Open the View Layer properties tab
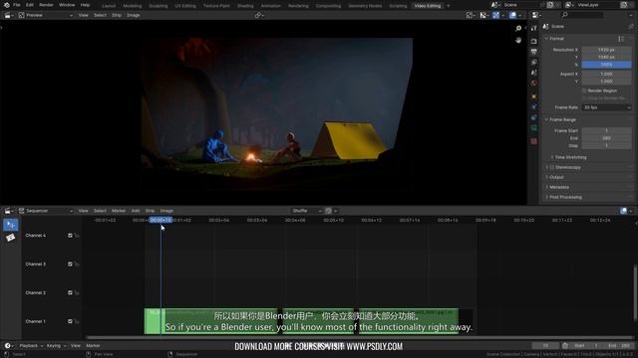This screenshot has height=358, width=638. pyautogui.click(x=534, y=62)
